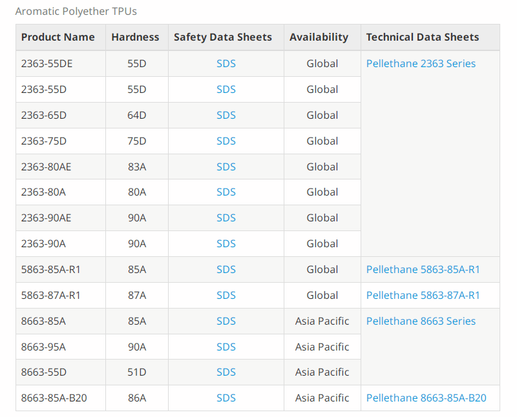Open Pellethane 8663 Series data sheet
Viewport: 517px width, 417px height.
[x=421, y=321]
